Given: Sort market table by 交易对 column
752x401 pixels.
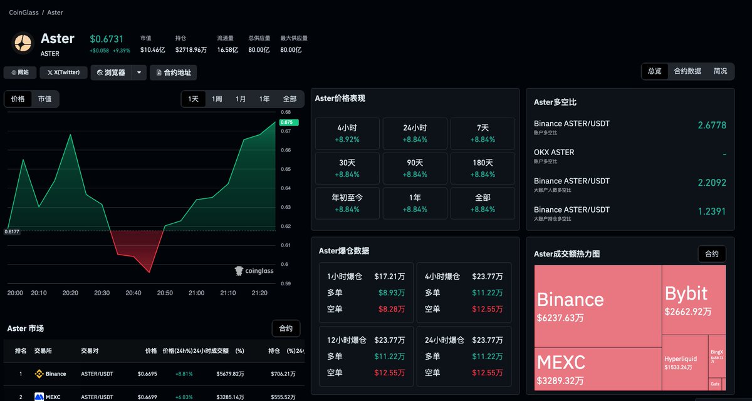Looking at the screenshot, I should (90, 352).
